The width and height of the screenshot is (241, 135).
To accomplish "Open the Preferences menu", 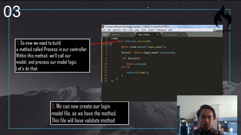I will [161, 30].
